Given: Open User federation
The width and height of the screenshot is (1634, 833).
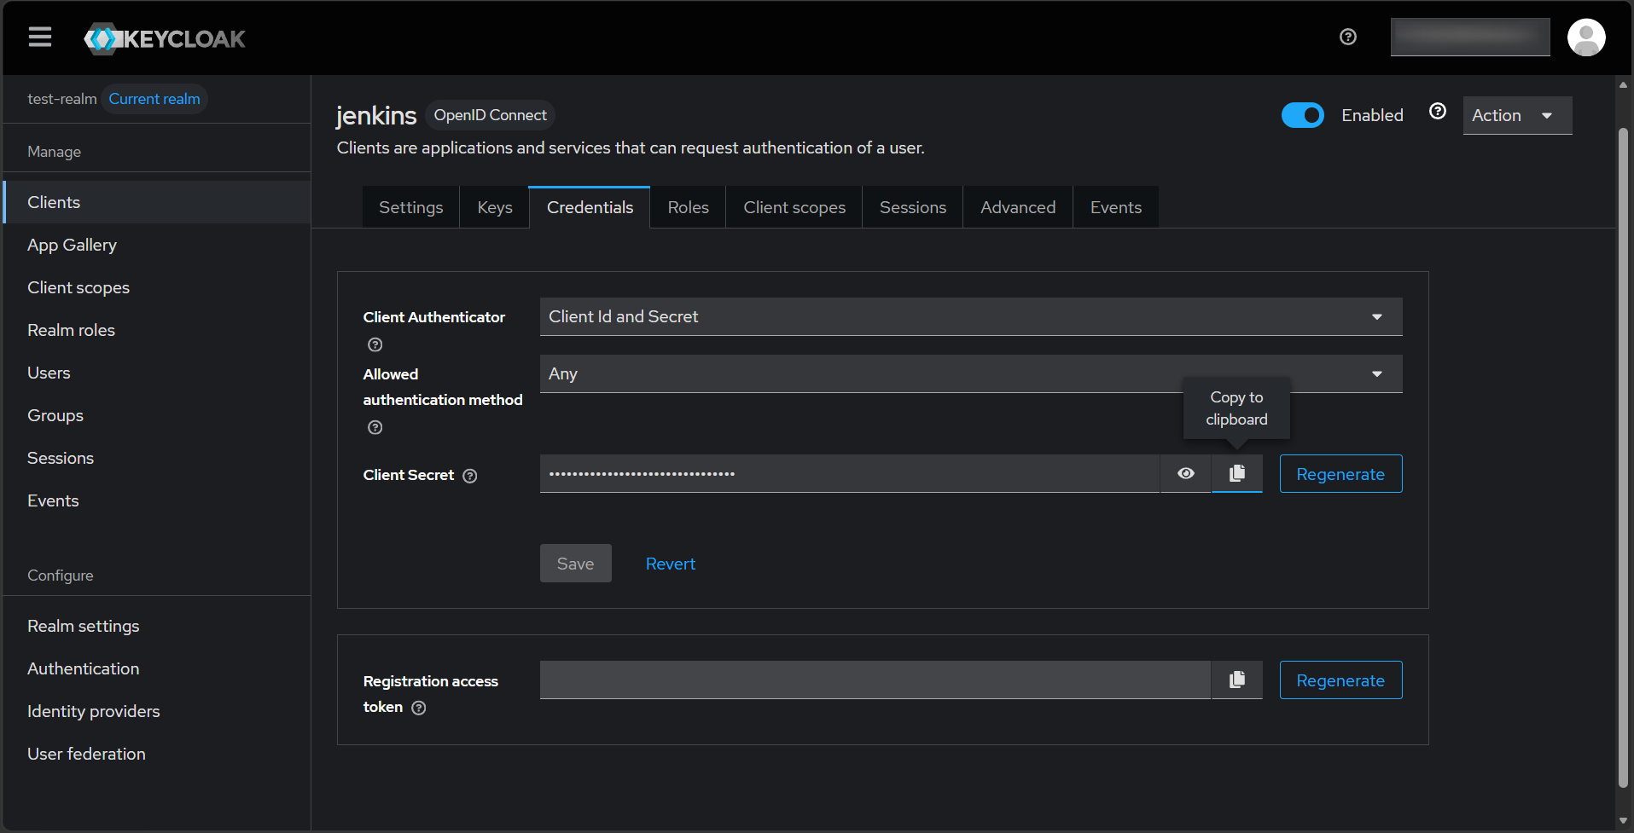Looking at the screenshot, I should 157,754.
